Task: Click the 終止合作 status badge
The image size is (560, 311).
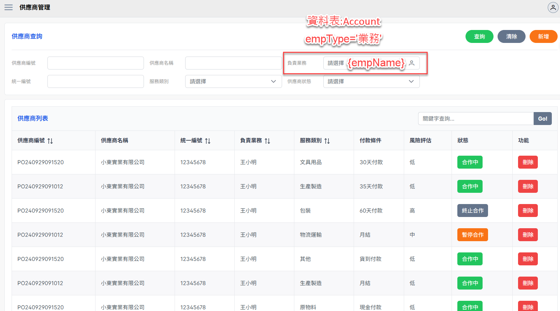Action: (472, 211)
